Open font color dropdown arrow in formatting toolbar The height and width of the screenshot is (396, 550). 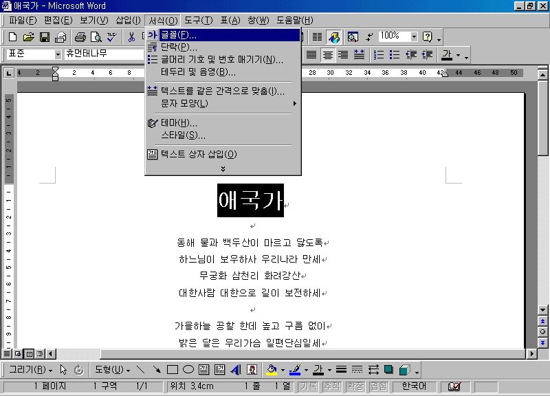coord(458,55)
